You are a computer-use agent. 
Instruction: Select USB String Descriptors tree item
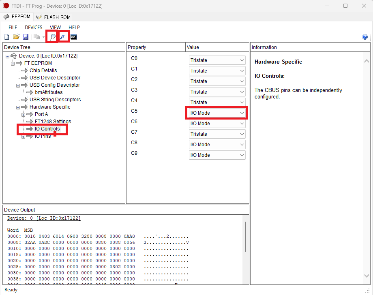(x=55, y=100)
